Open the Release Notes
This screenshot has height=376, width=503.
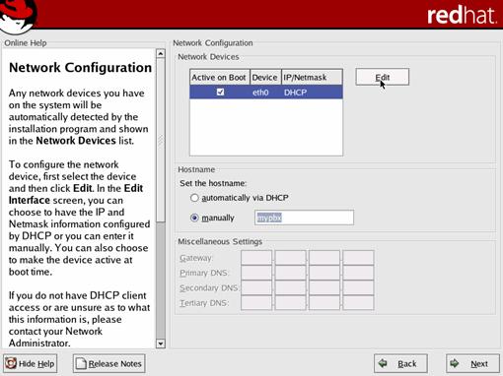108,363
